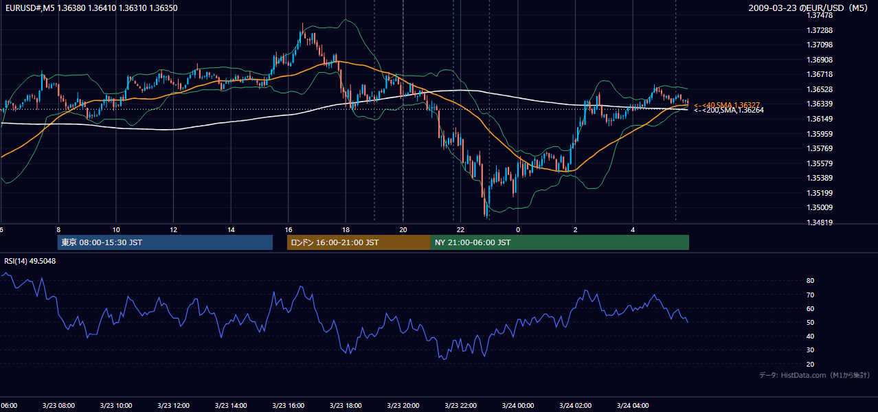Click the 3/23 16:00 bottom time label
The height and width of the screenshot is (412, 878).
[x=289, y=406]
